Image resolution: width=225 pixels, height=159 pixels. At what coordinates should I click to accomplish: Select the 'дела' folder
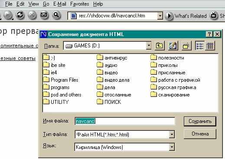[106, 87]
